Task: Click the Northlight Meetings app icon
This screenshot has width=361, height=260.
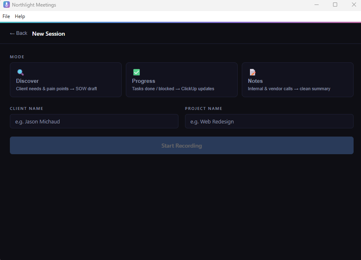Action: (x=7, y=5)
